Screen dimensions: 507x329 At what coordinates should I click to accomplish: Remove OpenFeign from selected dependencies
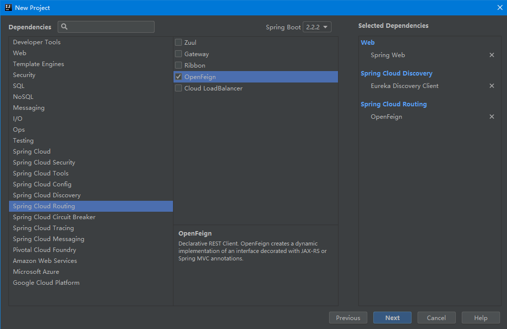pos(492,116)
